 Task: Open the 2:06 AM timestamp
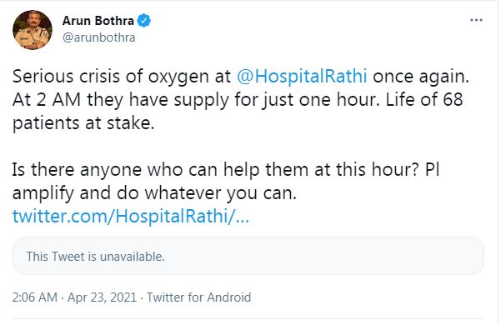[x=35, y=297]
